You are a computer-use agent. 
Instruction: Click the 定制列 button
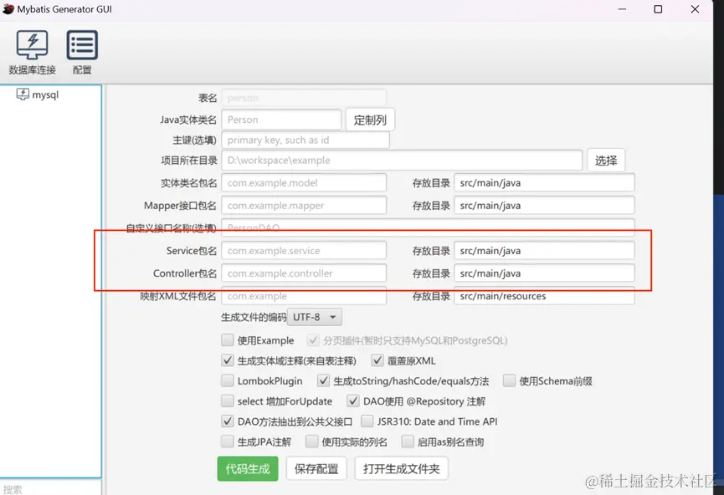370,120
